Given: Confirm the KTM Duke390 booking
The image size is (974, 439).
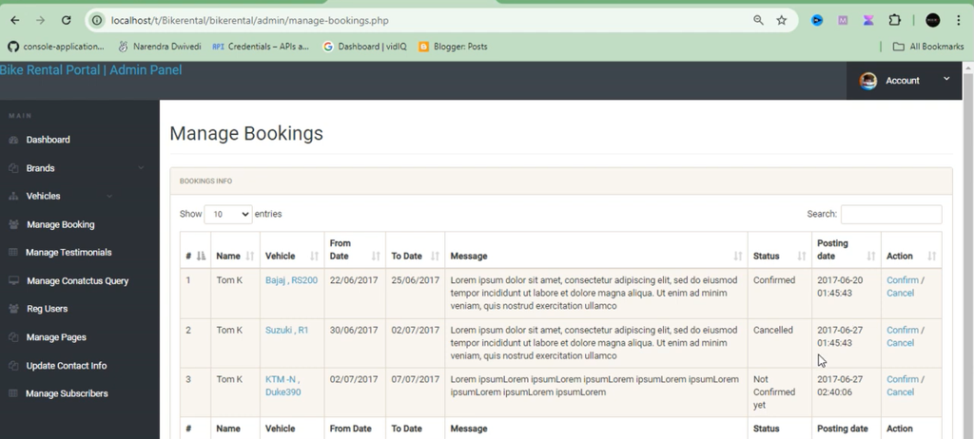Looking at the screenshot, I should pos(902,379).
